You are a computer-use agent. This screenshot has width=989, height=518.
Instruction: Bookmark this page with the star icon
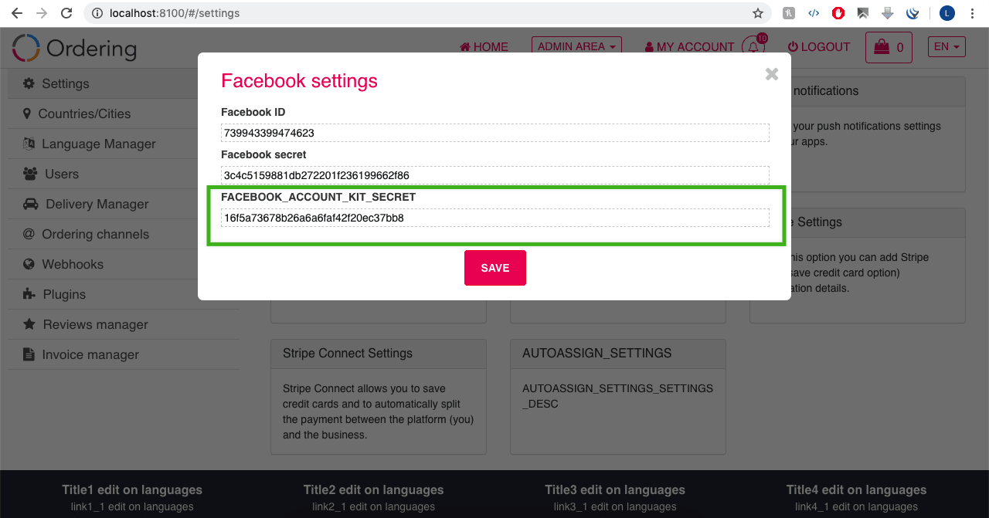click(x=758, y=13)
